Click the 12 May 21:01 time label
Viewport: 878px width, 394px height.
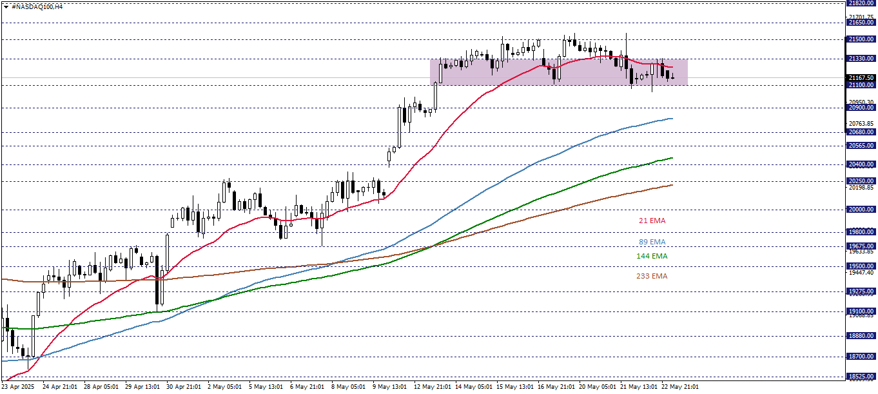click(x=431, y=387)
